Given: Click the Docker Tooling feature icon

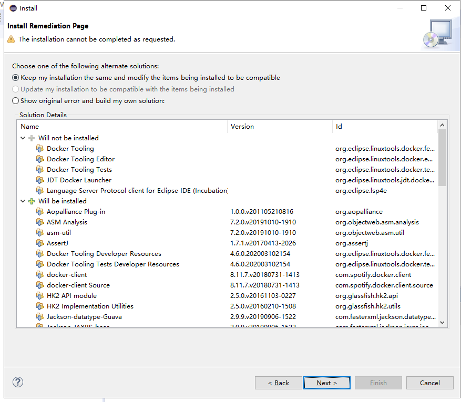Looking at the screenshot, I should pos(40,148).
